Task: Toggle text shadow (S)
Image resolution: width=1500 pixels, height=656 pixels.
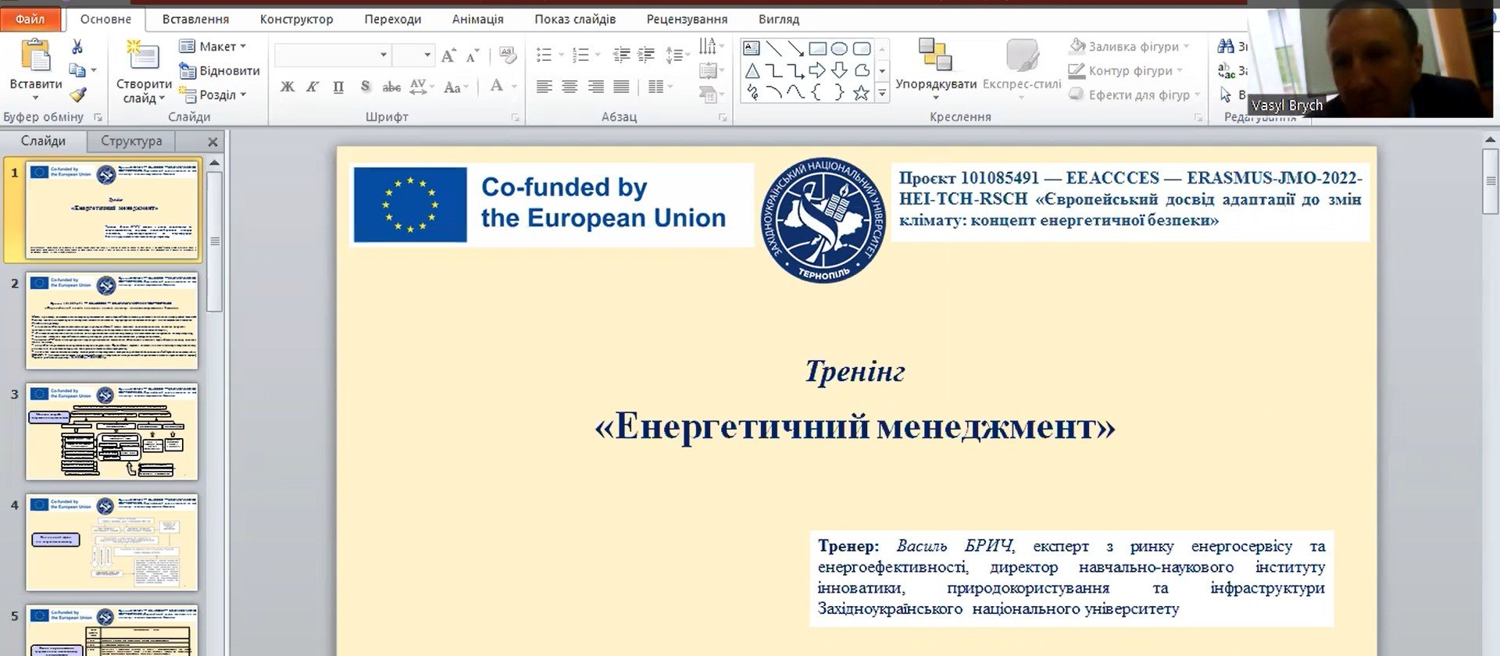Action: [x=365, y=87]
